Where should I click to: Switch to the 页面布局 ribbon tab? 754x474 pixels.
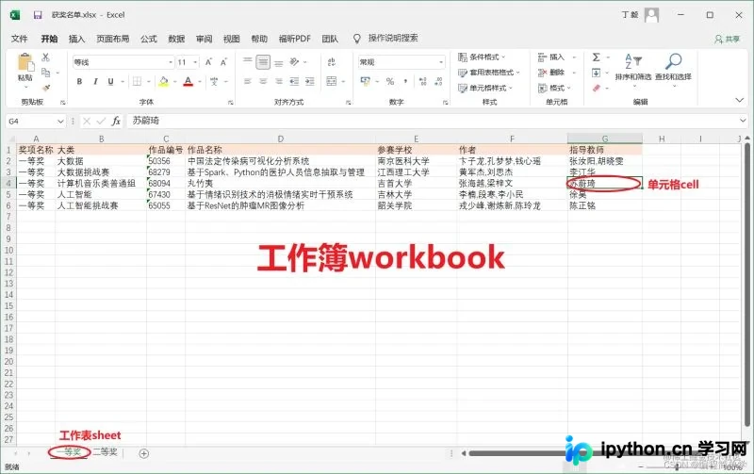pos(112,39)
